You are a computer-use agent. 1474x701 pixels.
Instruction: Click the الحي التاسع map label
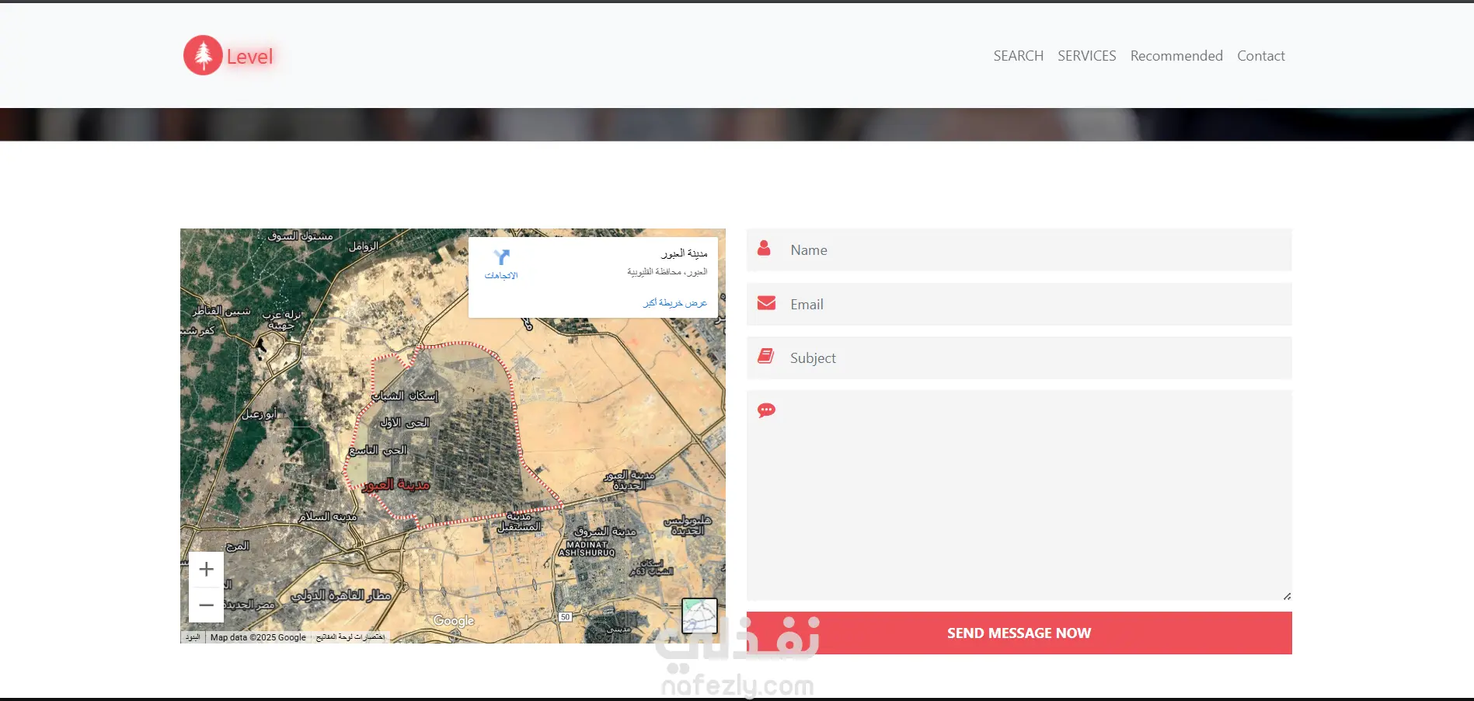click(x=378, y=450)
